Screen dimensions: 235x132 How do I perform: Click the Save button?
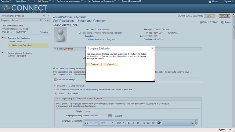[x=209, y=16]
